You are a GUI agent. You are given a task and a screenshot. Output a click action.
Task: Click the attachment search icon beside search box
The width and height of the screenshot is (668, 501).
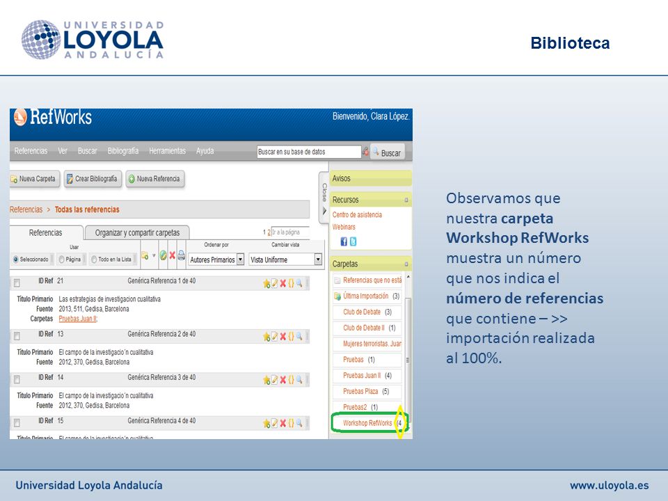365,151
